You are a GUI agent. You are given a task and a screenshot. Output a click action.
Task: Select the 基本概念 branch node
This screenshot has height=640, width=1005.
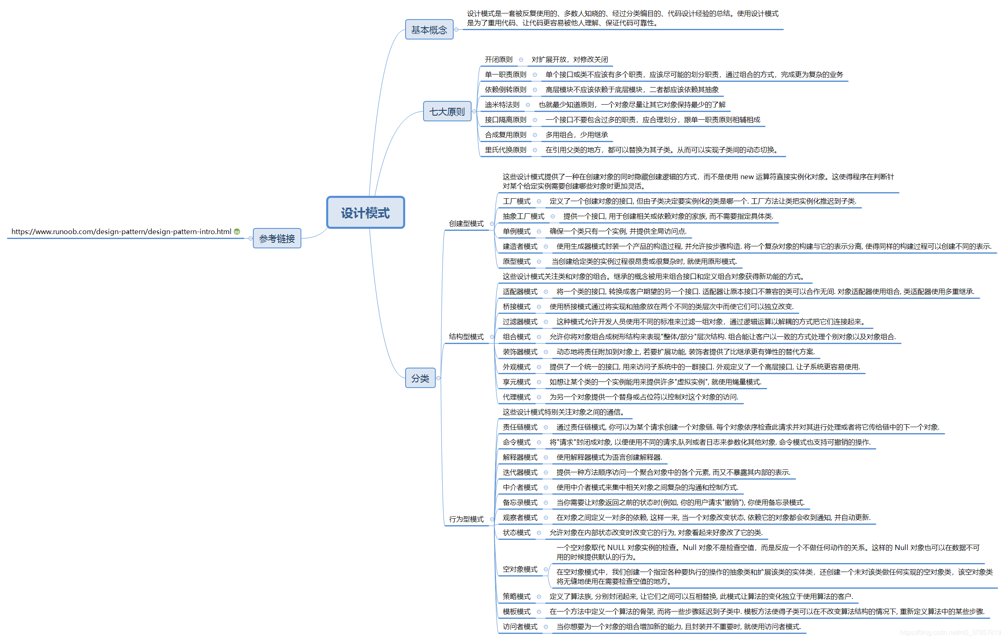[429, 30]
